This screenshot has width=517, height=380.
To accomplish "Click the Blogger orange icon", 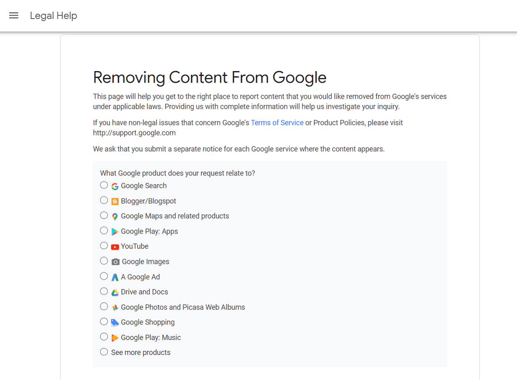I will click(x=115, y=201).
